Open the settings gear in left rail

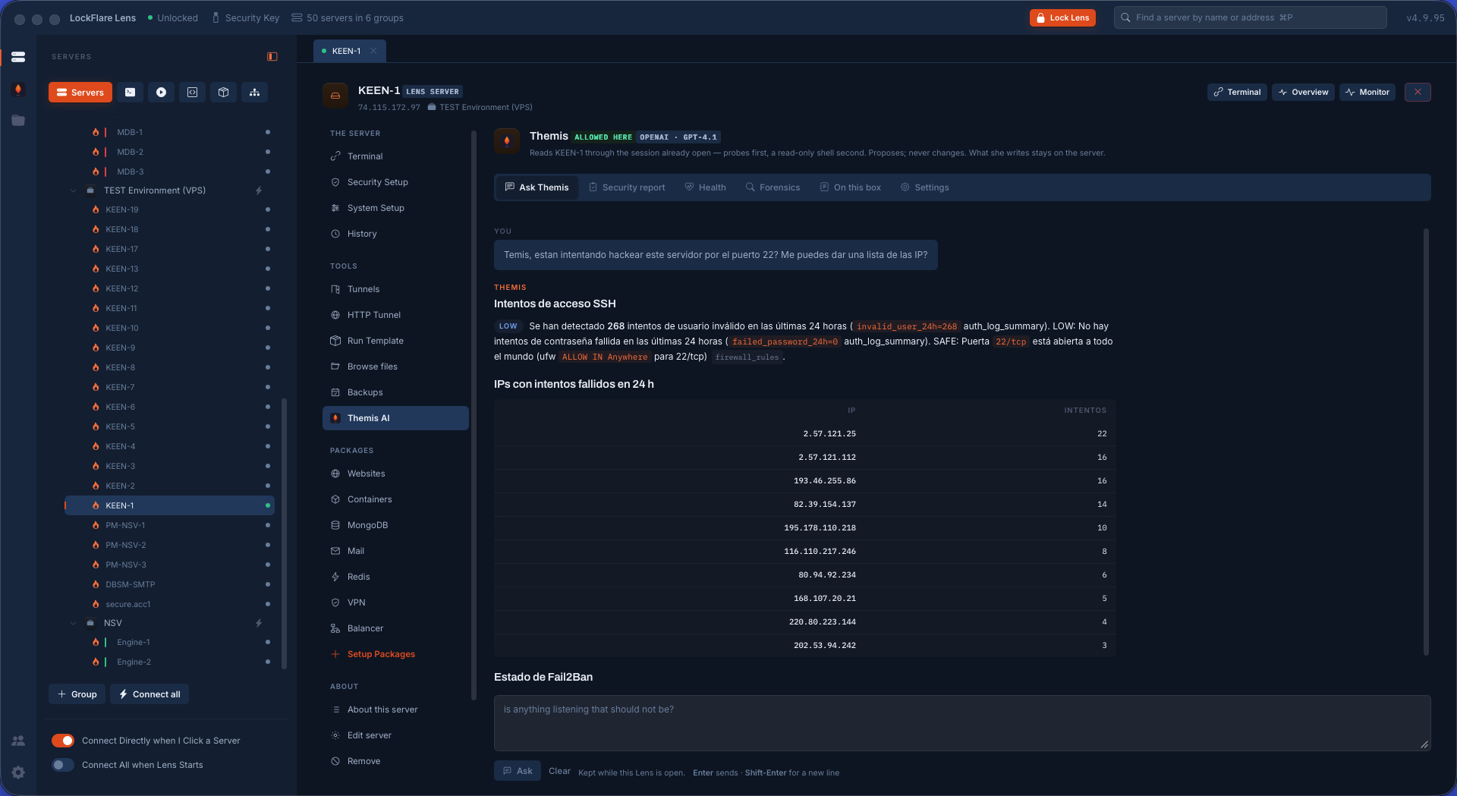18,772
